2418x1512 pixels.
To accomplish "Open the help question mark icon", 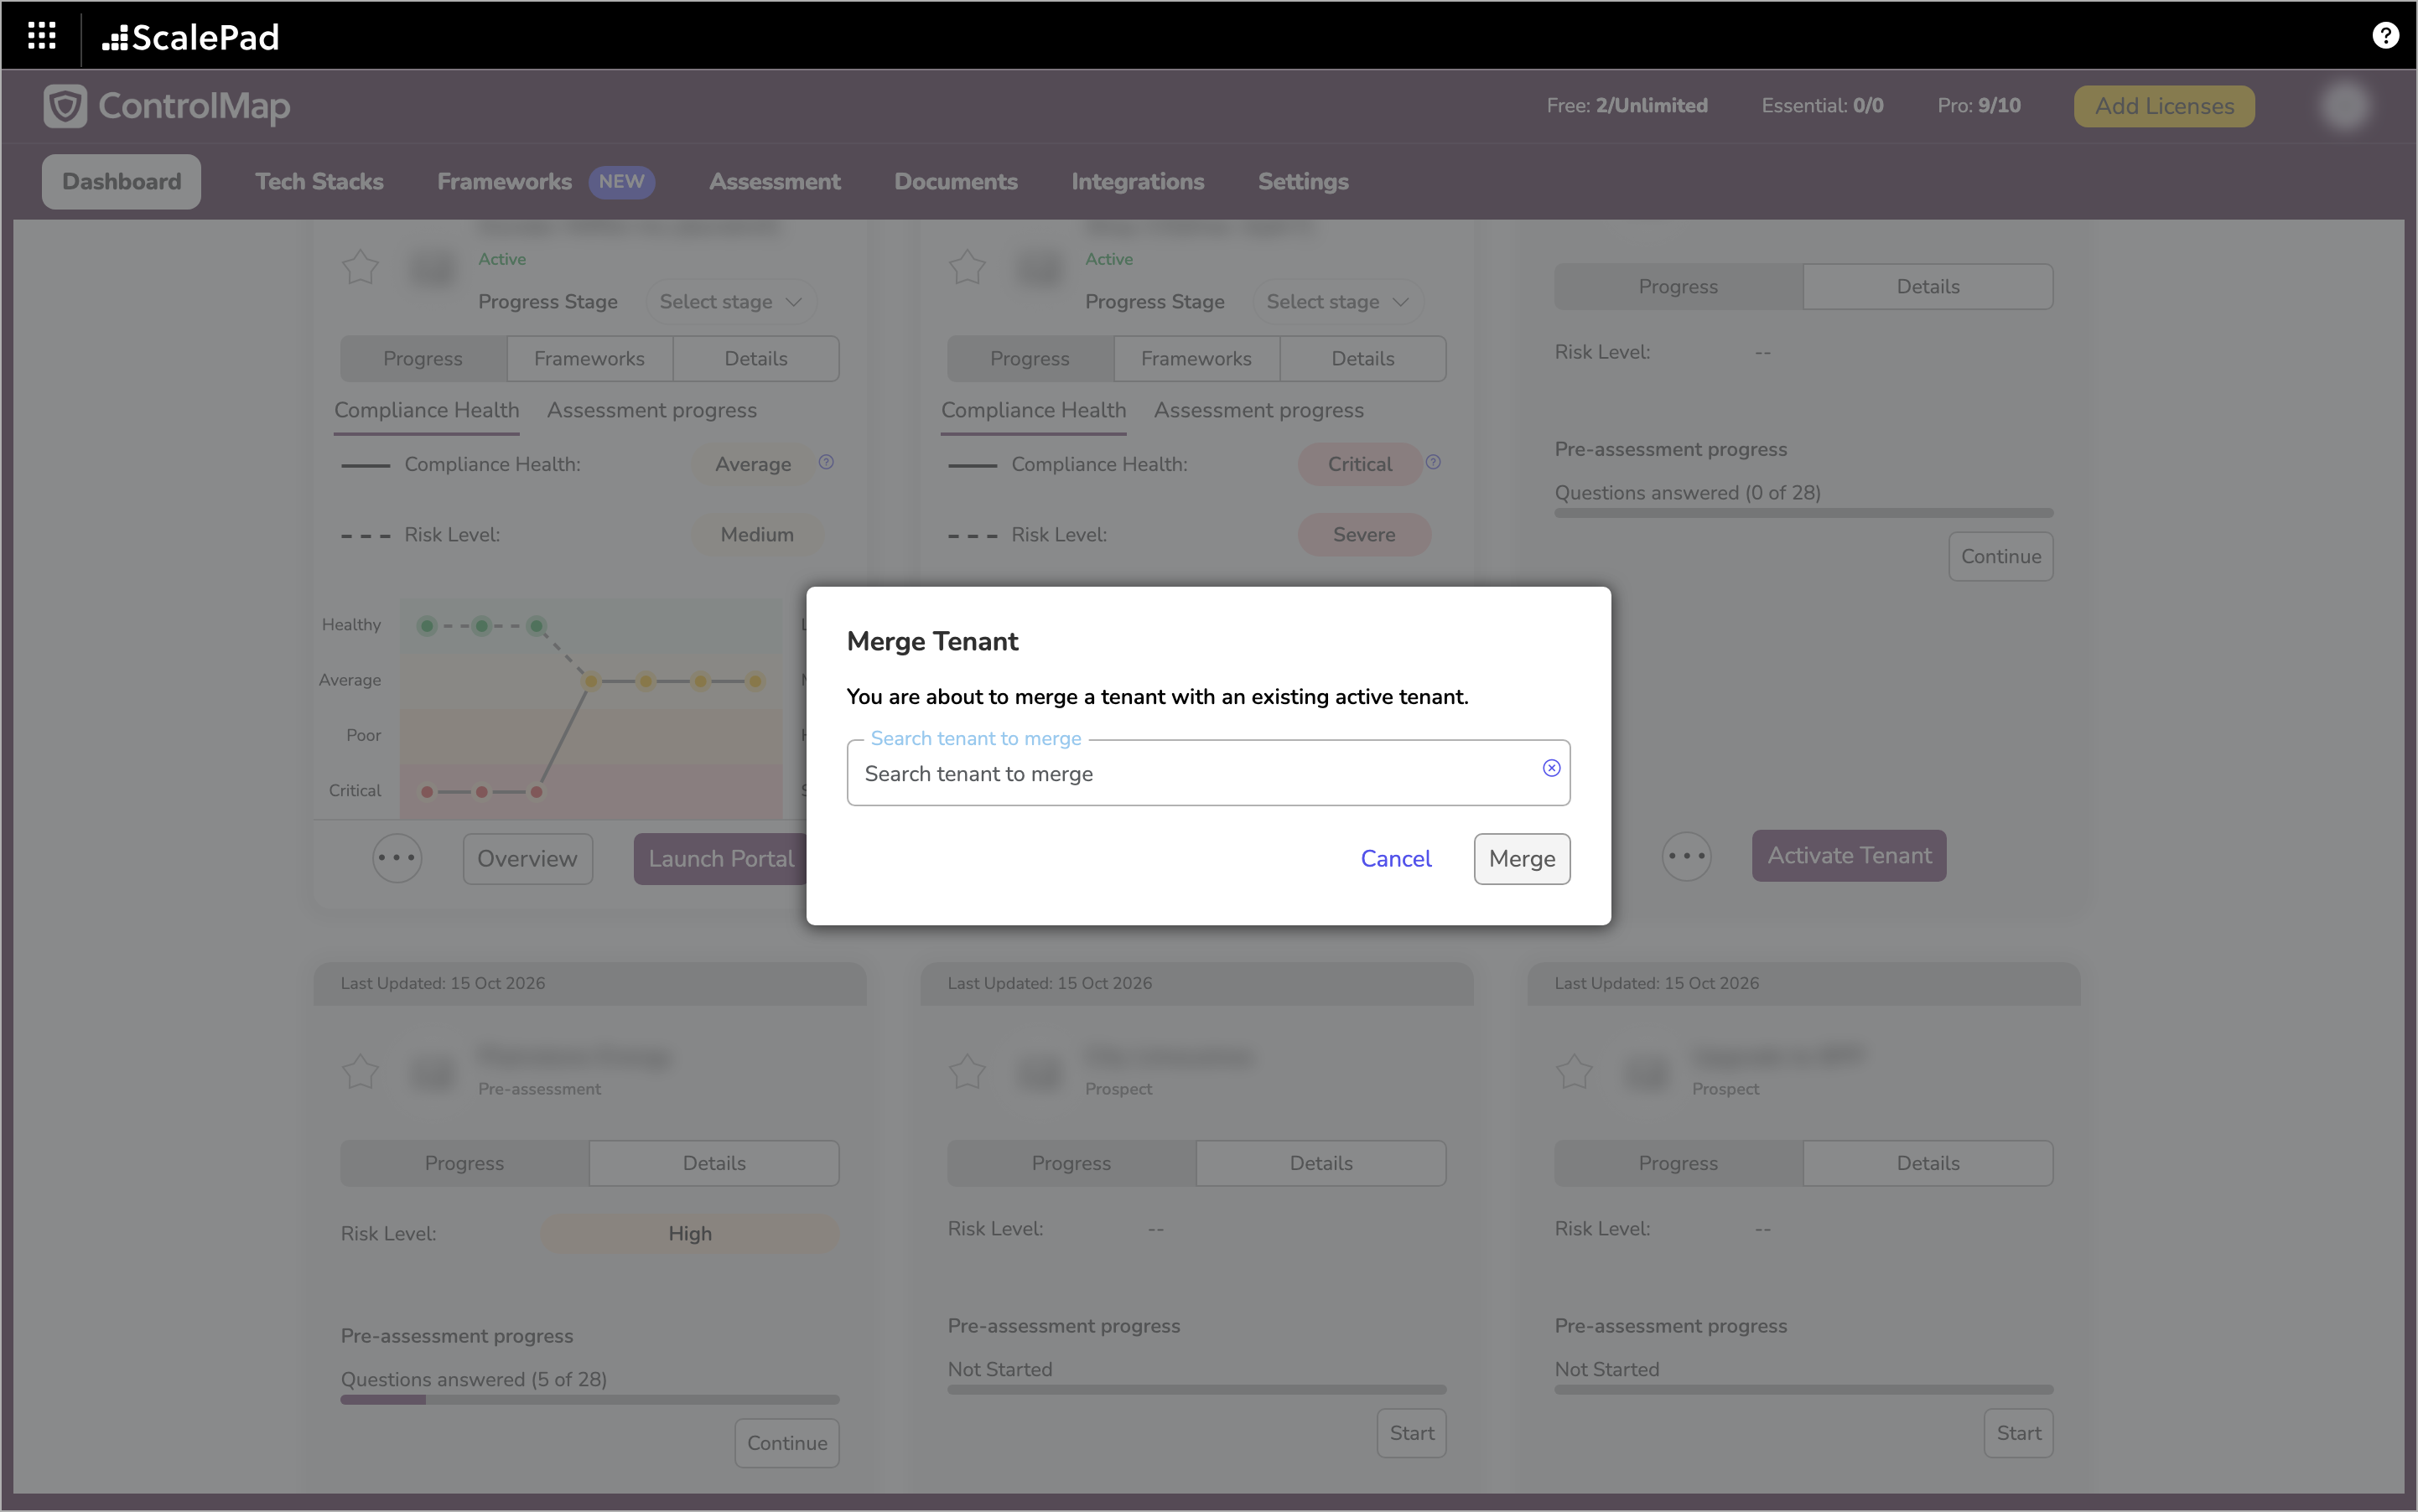I will pos(2385,36).
